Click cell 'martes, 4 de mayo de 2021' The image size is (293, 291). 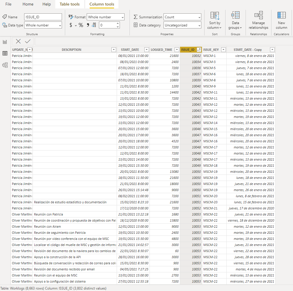[x=251, y=269]
